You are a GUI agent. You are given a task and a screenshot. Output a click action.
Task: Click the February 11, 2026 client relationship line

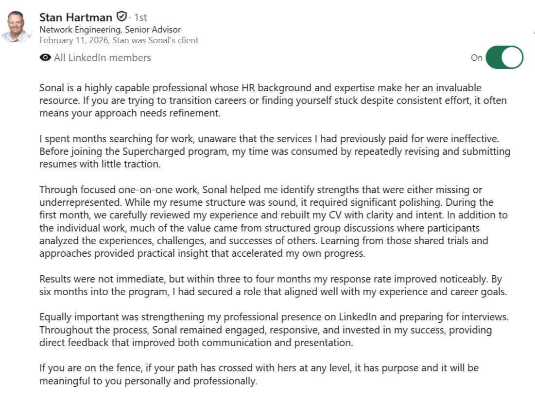(x=119, y=40)
